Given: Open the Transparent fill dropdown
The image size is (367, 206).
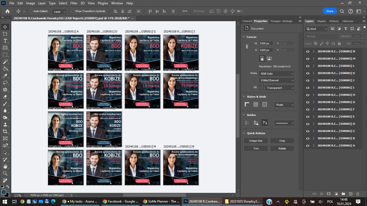Looking at the screenshot, I should (279, 88).
